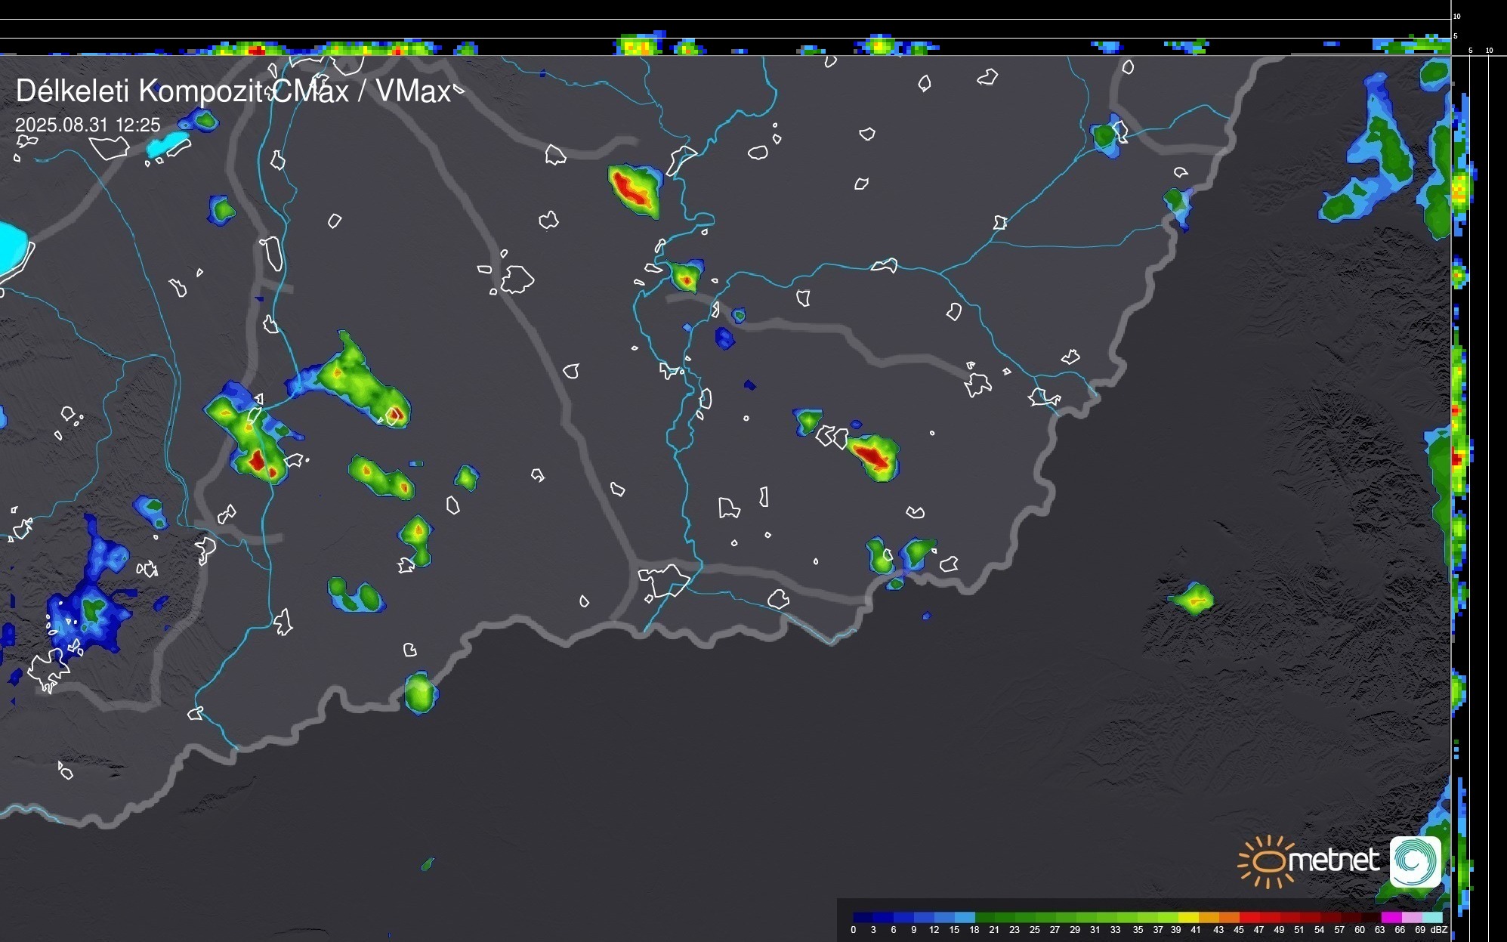Click the green echo on the southern border

[x=419, y=692]
